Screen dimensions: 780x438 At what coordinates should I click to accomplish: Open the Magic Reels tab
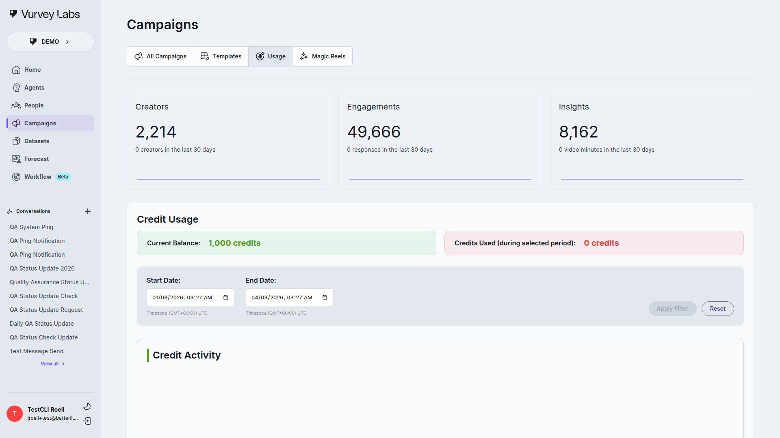click(x=322, y=56)
